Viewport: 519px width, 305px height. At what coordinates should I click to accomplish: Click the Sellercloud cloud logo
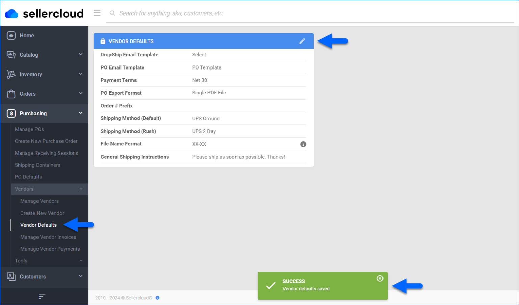coord(11,13)
